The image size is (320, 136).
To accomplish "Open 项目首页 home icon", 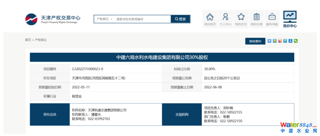I will [x=210, y=19].
